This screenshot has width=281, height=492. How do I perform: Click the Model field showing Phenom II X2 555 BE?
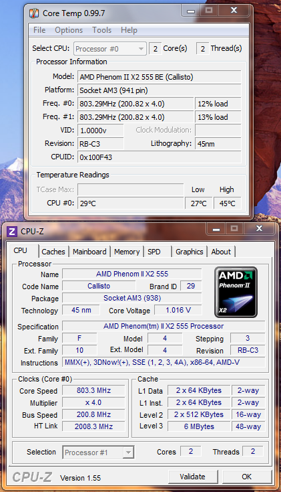click(160, 77)
